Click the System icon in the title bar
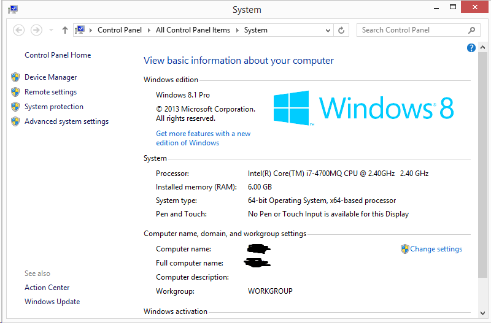 click(x=12, y=9)
